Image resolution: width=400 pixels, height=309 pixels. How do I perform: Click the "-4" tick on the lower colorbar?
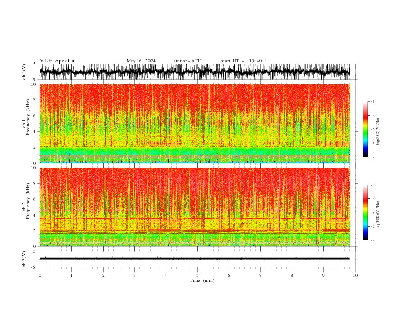373,199
